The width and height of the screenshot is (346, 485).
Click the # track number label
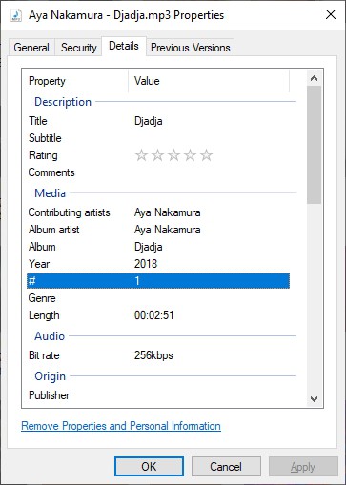click(x=31, y=281)
